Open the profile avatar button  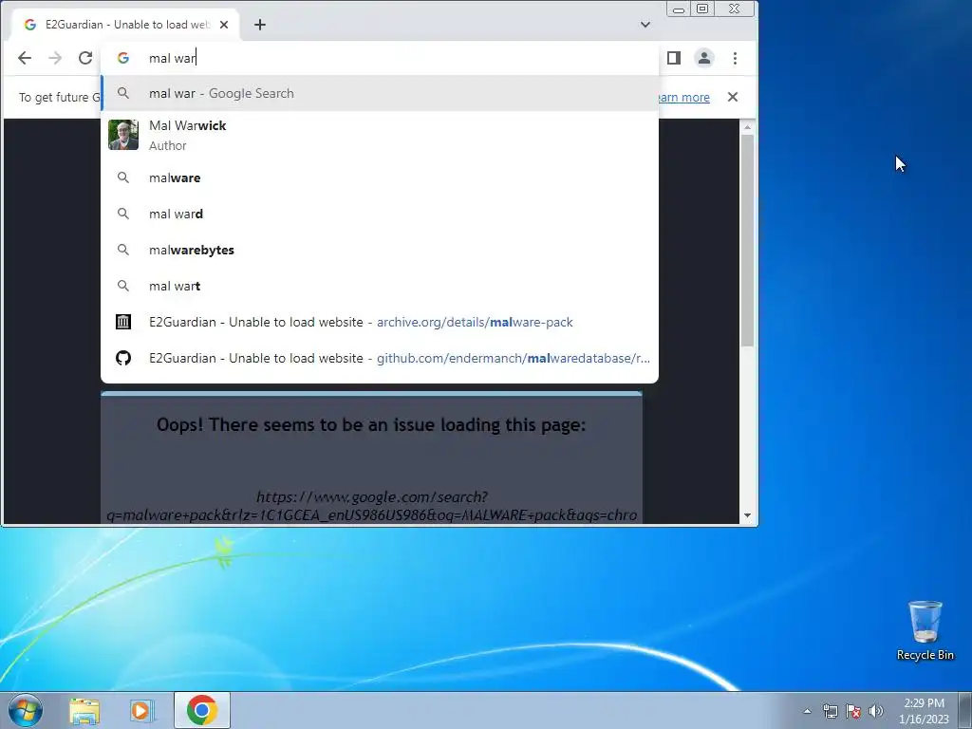[704, 58]
